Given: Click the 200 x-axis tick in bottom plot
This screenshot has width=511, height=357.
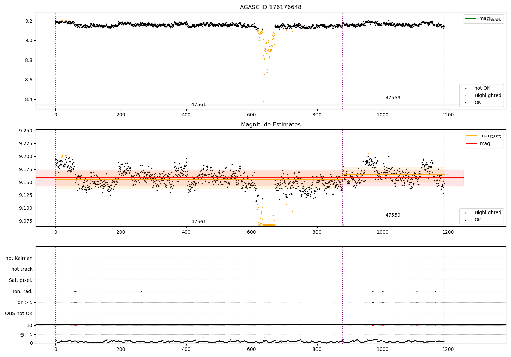Looking at the screenshot, I should 121,349.
